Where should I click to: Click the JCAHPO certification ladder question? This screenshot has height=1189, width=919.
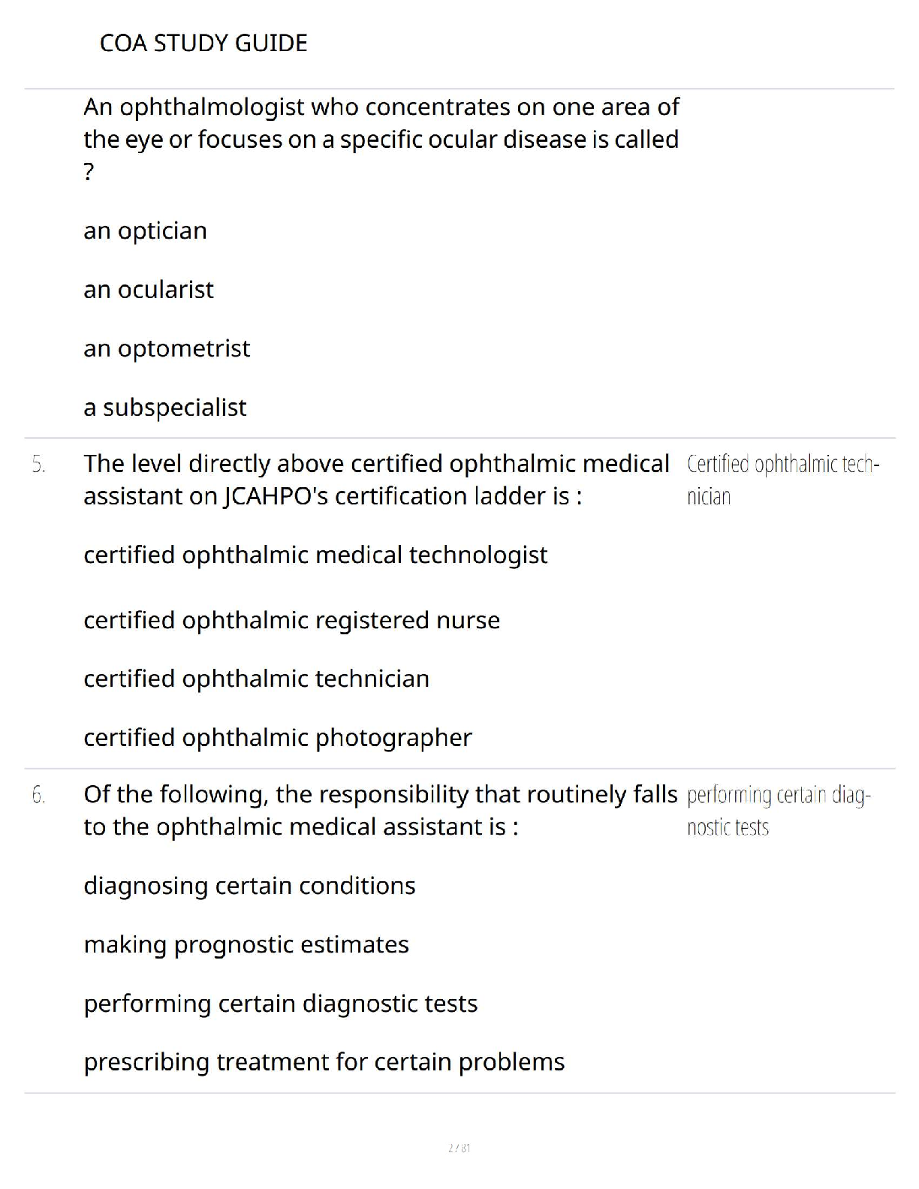click(x=376, y=480)
